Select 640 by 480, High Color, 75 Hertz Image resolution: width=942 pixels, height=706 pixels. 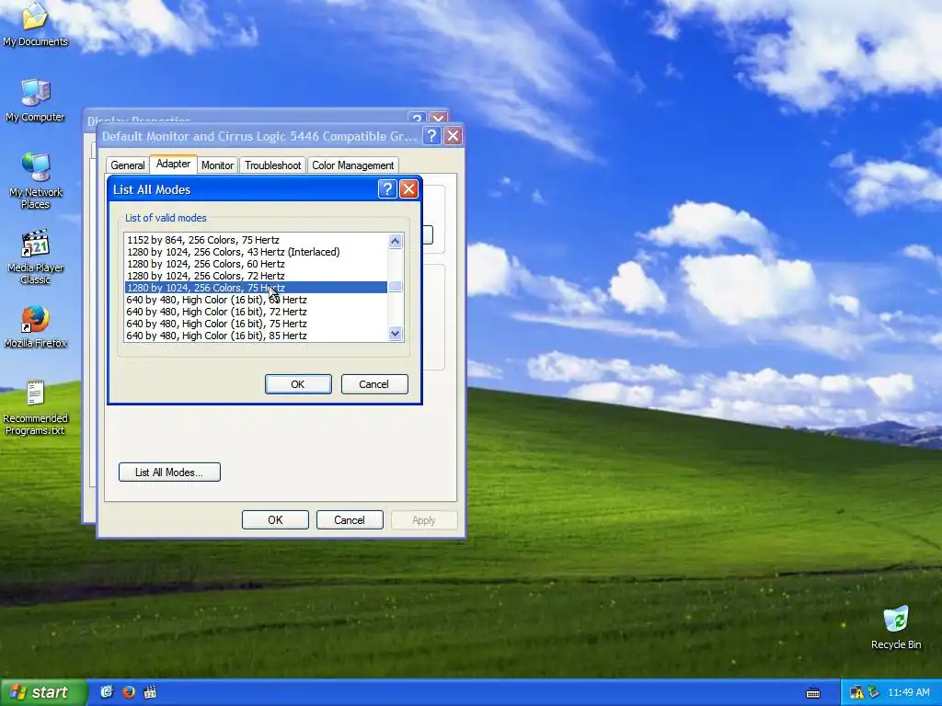[256, 324]
